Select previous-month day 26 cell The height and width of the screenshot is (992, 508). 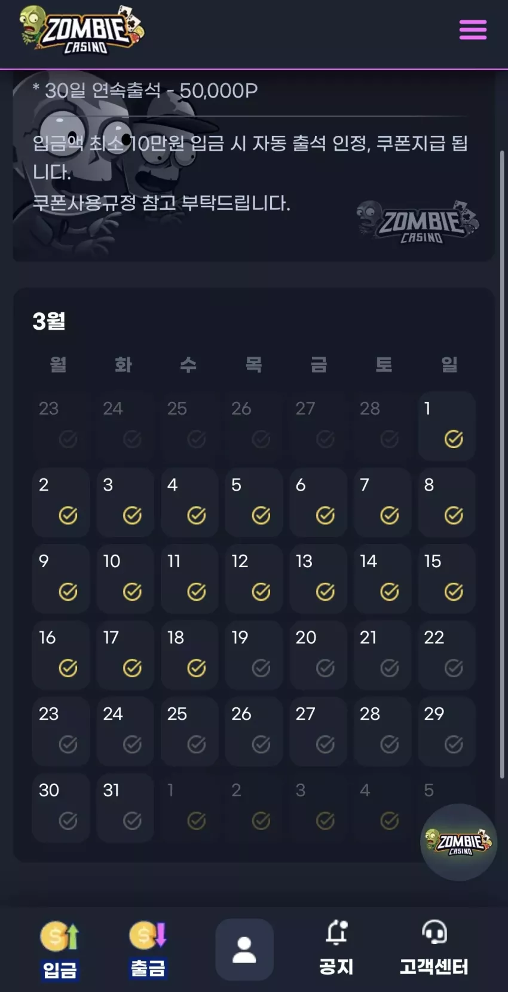pyautogui.click(x=254, y=426)
